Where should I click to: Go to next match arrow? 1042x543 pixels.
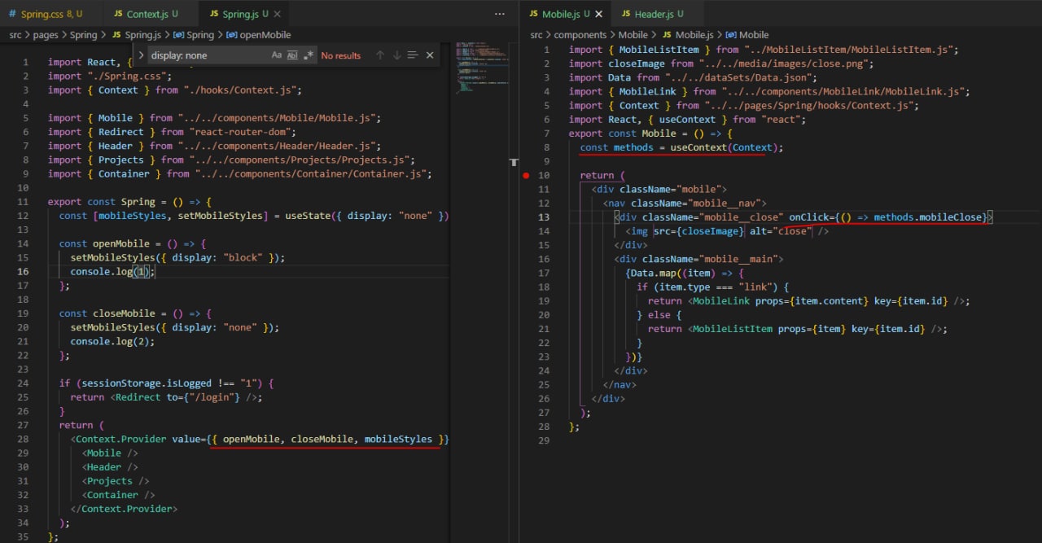point(396,55)
